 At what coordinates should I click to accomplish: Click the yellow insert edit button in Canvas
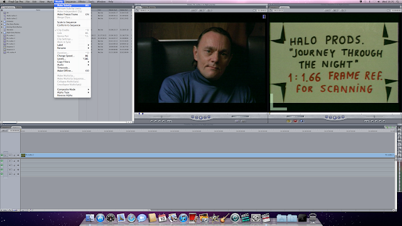point(289,121)
